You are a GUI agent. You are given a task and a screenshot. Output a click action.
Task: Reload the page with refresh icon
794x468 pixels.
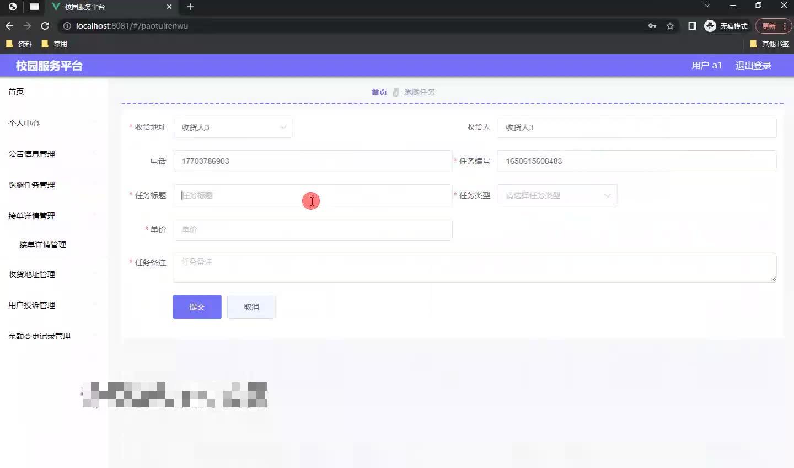pos(45,26)
